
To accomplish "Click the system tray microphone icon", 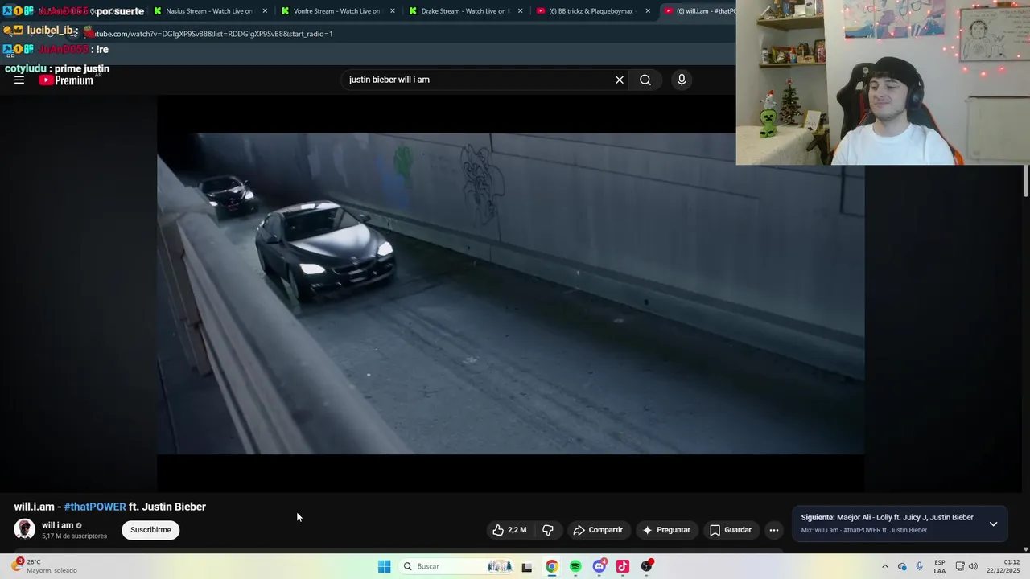I will click(920, 566).
